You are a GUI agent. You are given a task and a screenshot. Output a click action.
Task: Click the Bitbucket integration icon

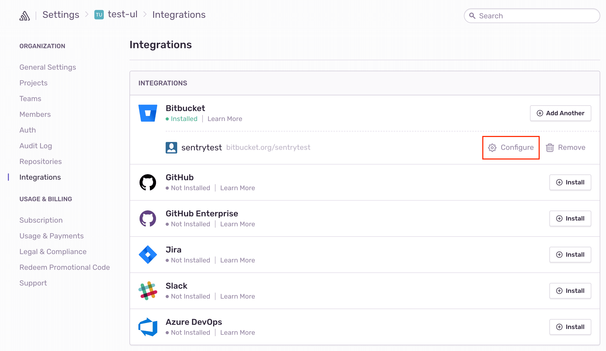pyautogui.click(x=148, y=113)
